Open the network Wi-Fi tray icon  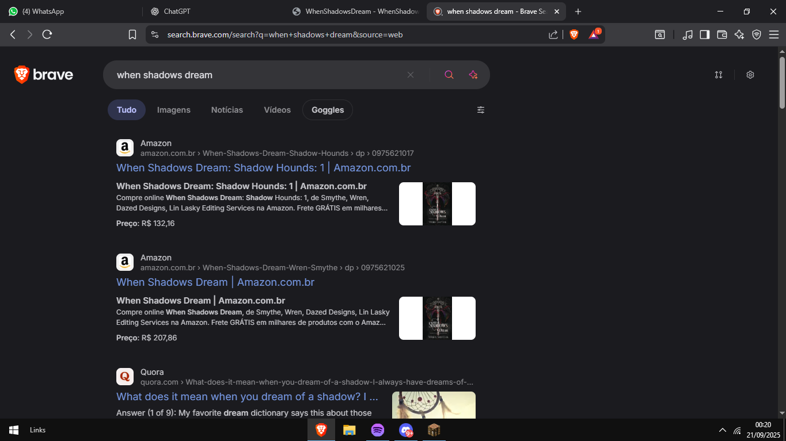pos(738,430)
